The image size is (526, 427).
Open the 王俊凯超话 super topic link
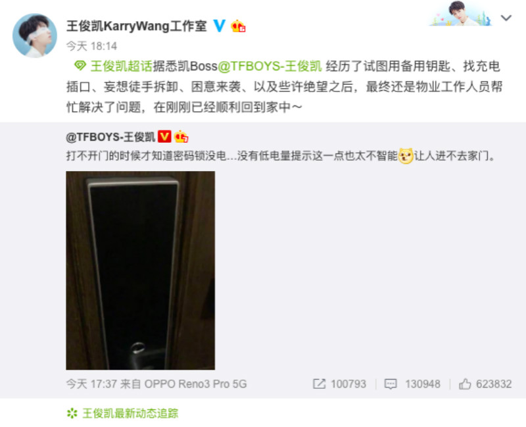pos(122,66)
